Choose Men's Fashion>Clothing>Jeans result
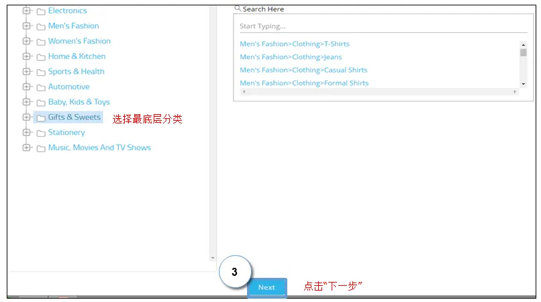 [x=291, y=57]
